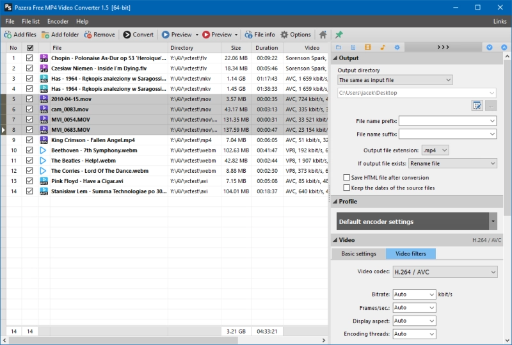The height and width of the screenshot is (345, 512).
Task: Uncheck the Chopin Polonaise file checkbox
Action: [29, 58]
